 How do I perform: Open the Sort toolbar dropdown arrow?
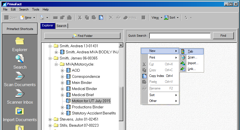coord(178,18)
